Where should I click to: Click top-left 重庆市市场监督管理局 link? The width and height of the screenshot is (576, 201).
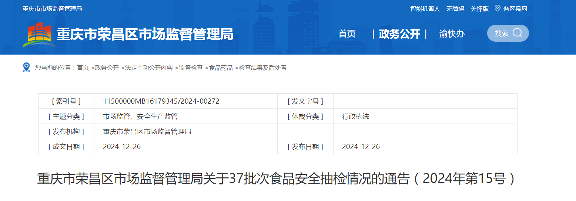point(52,8)
